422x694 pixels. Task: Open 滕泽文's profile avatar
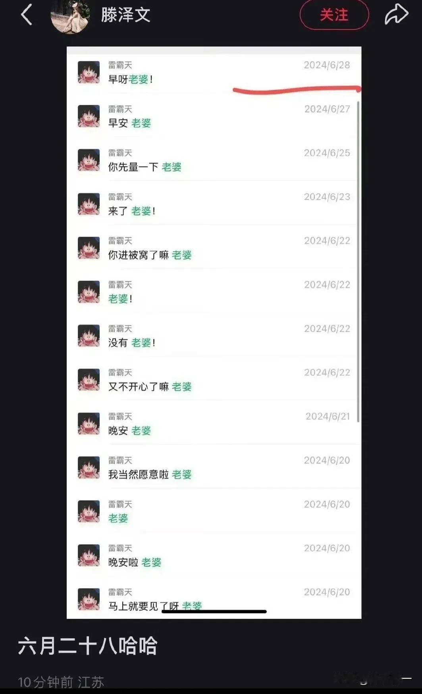tap(70, 15)
